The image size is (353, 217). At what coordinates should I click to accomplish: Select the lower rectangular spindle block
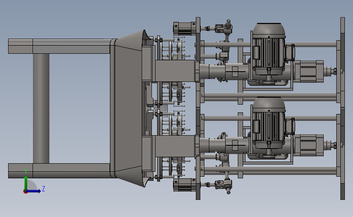175,146
